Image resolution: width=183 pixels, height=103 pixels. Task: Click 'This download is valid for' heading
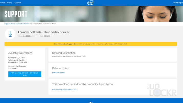point(83,84)
